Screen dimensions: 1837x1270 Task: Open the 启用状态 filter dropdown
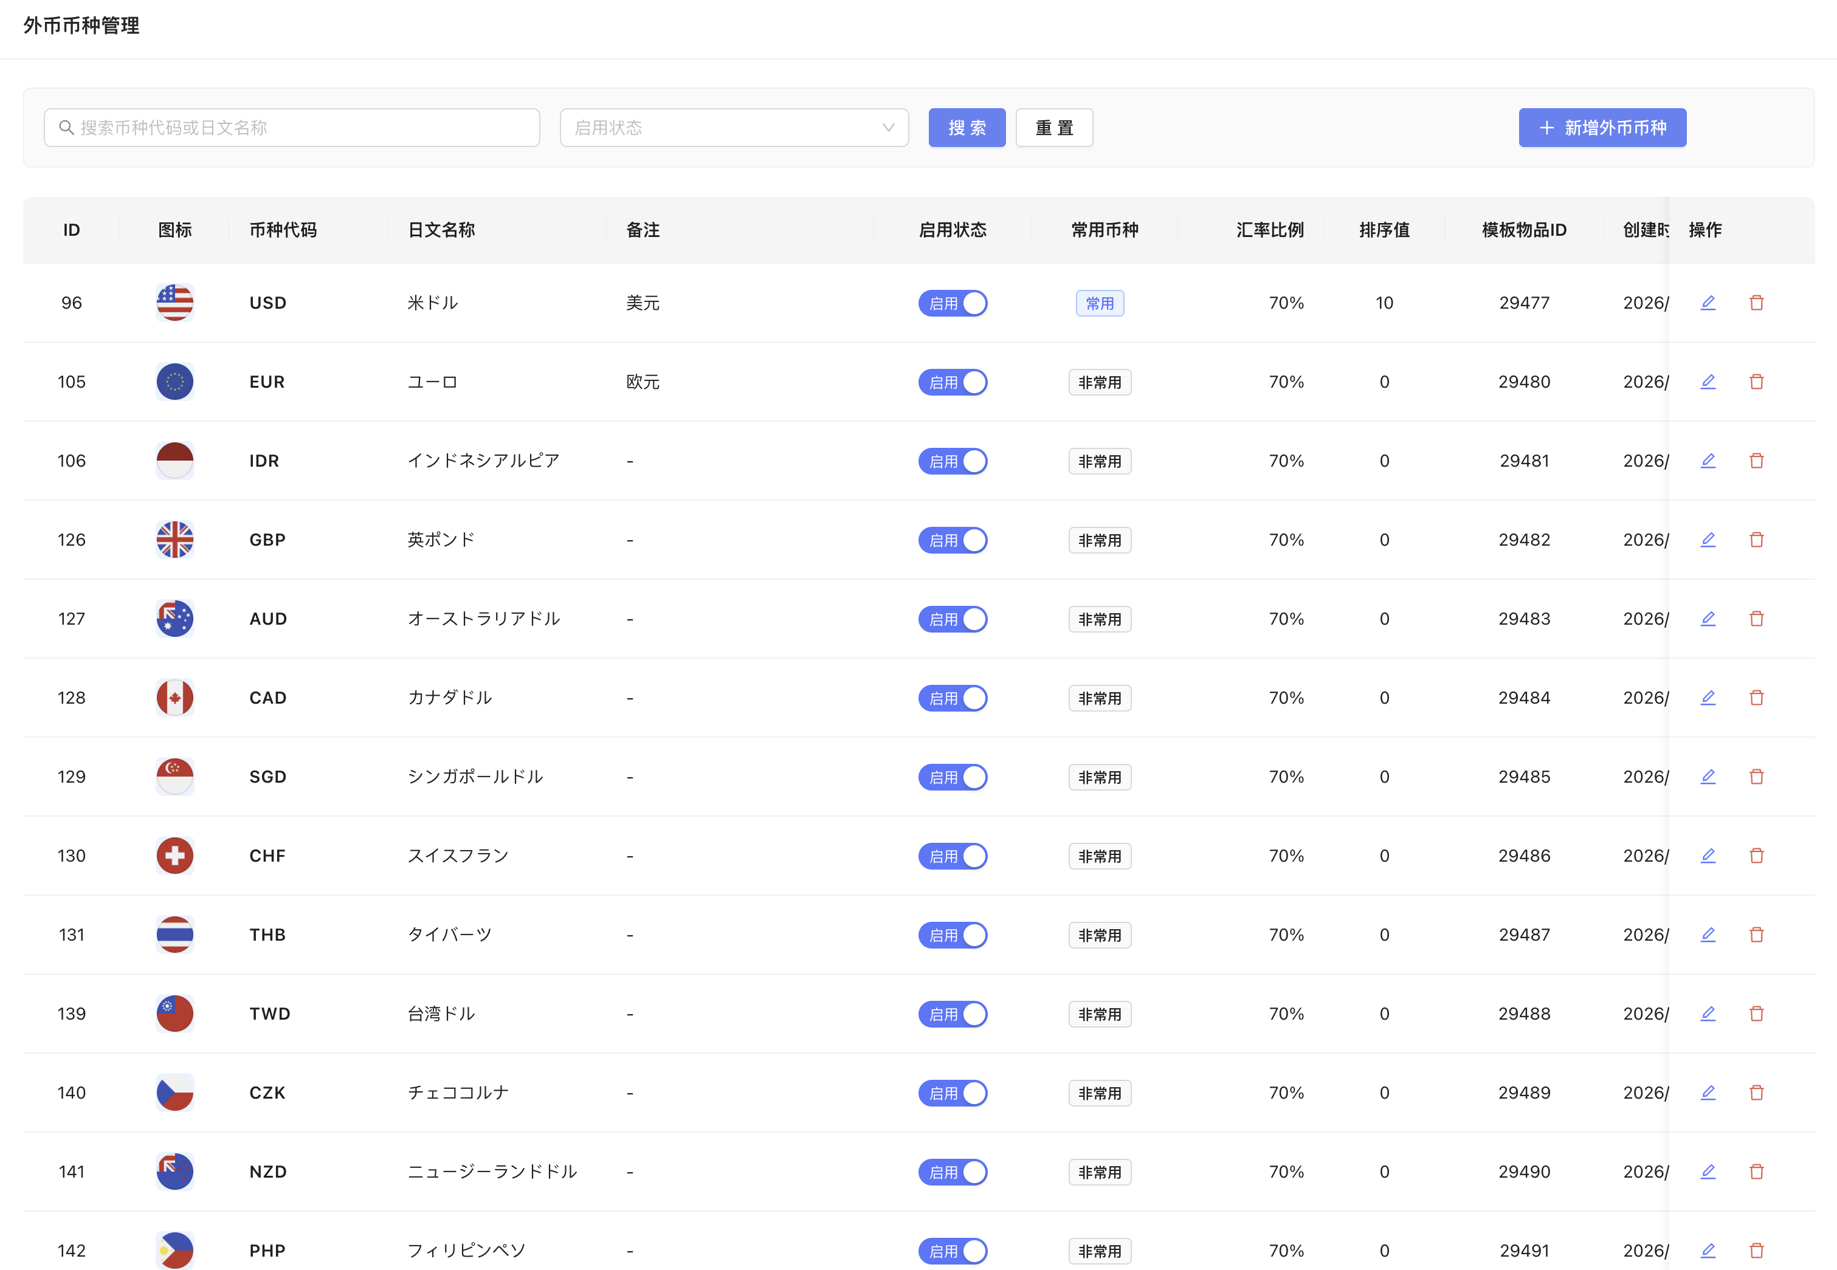(x=734, y=128)
